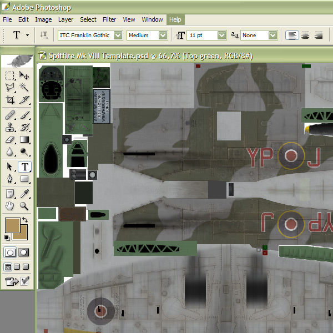Open the Select menu
333x333 pixels.
click(88, 19)
